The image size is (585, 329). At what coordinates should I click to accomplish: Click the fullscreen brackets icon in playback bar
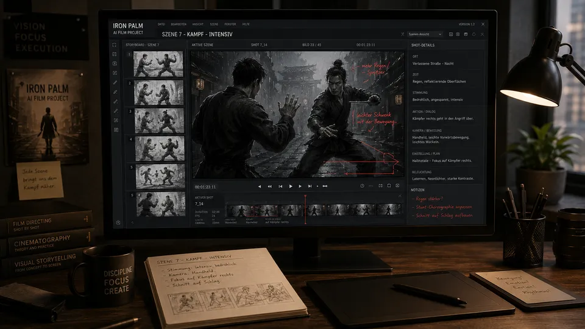coord(380,186)
